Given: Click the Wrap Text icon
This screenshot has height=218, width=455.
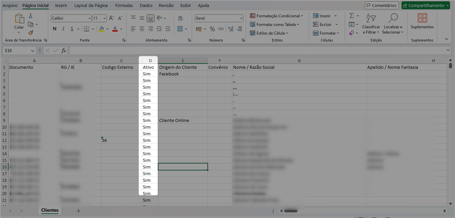Looking at the screenshot, I should click(x=180, y=18).
